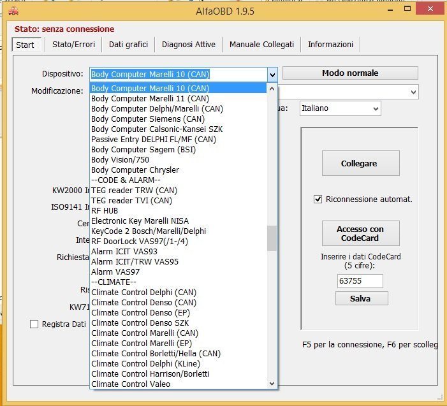The width and height of the screenshot is (447, 406).
Task: Enable the Registra Dati checkbox
Action: tap(34, 324)
